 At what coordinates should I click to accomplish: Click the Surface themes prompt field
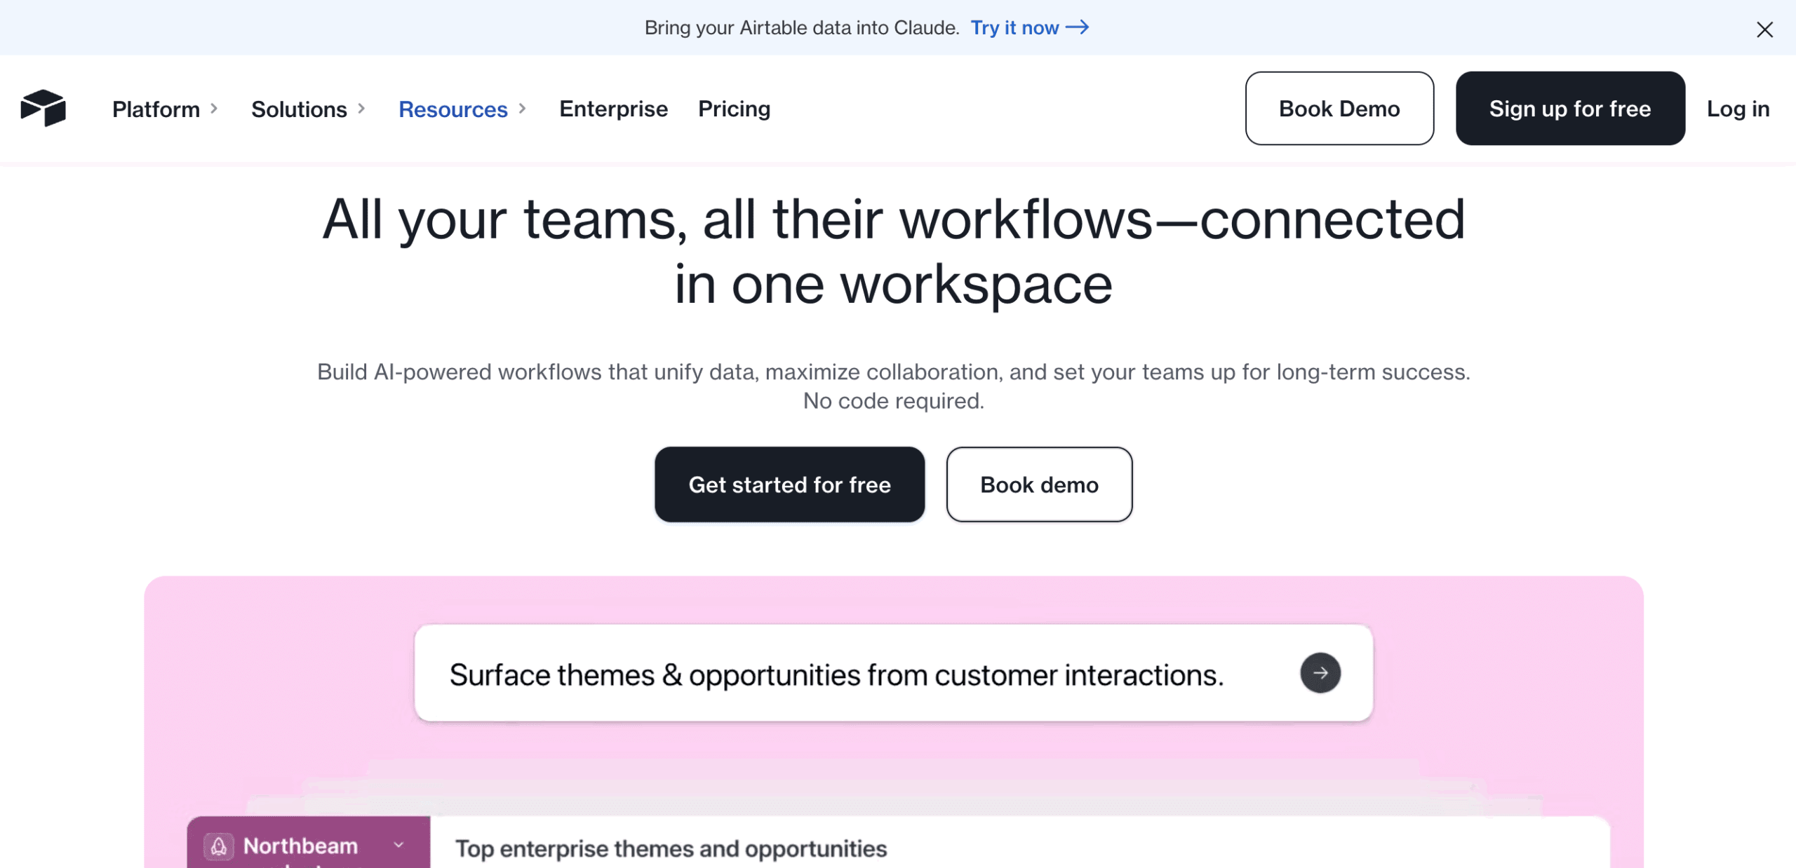[x=893, y=673]
